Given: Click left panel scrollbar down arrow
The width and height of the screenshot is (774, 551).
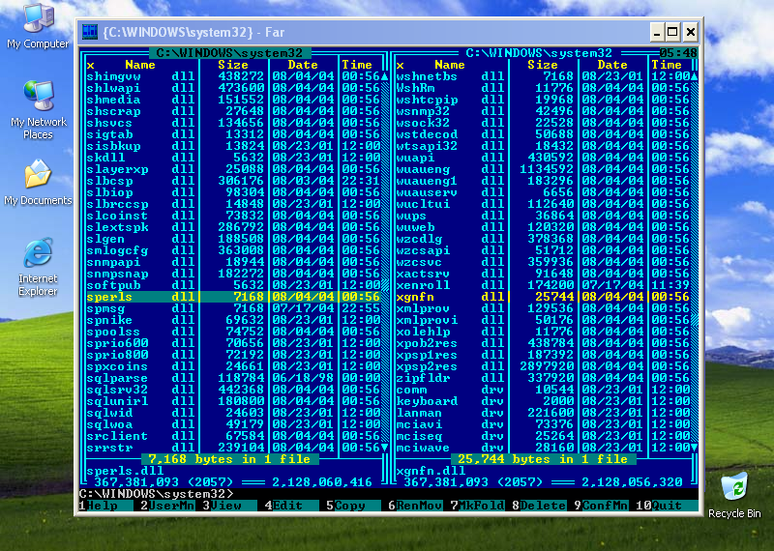Looking at the screenshot, I should (384, 448).
